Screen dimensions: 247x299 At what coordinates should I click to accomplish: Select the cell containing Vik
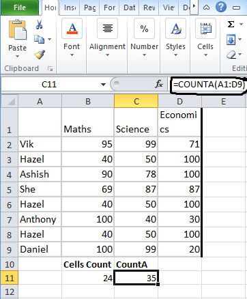click(x=40, y=144)
